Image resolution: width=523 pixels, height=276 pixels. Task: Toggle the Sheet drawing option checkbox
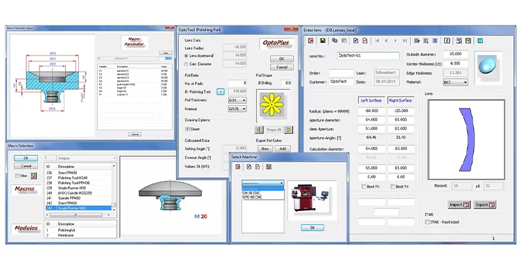point(187,129)
